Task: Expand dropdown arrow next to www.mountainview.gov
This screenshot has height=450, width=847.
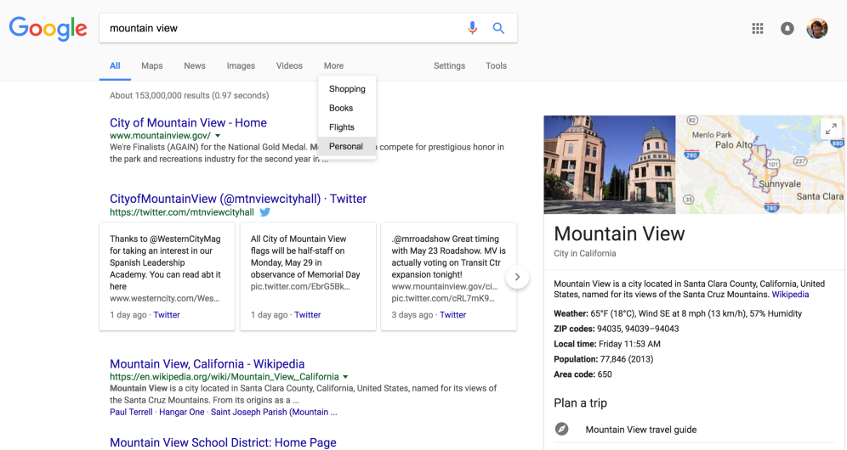Action: [x=218, y=136]
